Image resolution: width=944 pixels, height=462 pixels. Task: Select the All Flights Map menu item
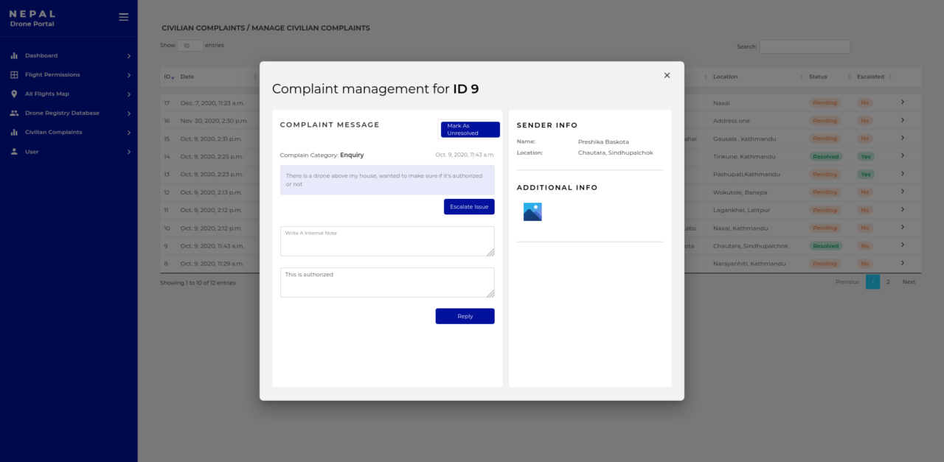pyautogui.click(x=47, y=94)
